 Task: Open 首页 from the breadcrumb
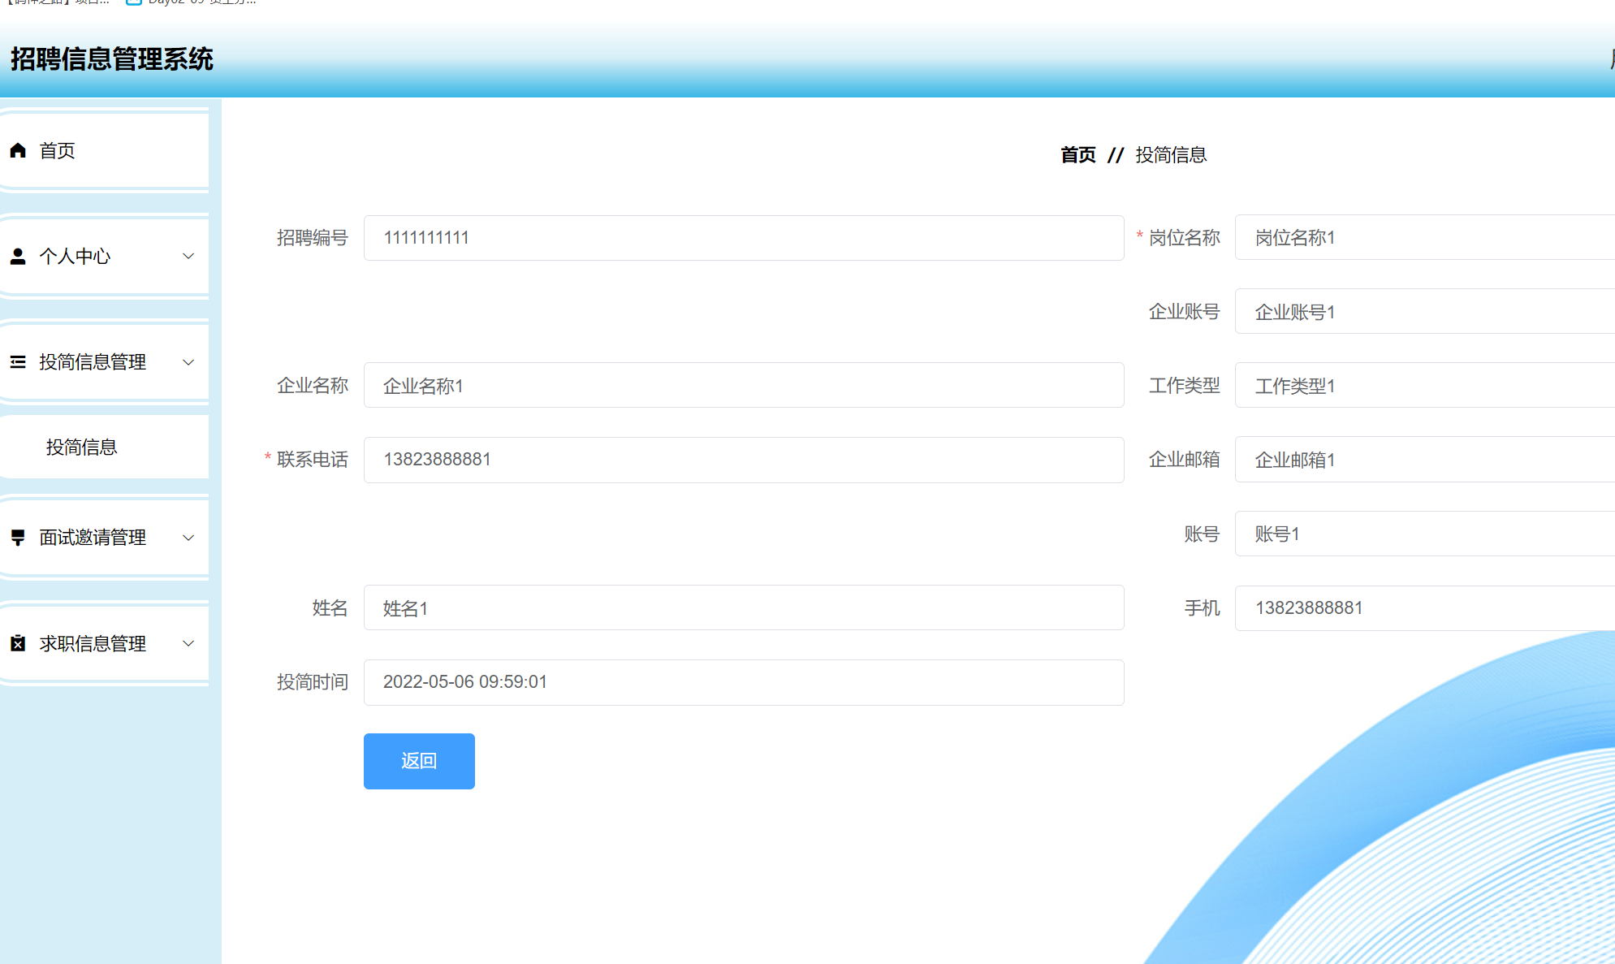tap(1077, 154)
